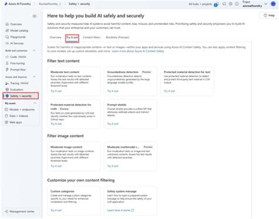This screenshot has height=219, width=279.
Task: Collapse the left sidebar panel icon
Action: pyautogui.click(x=34, y=16)
